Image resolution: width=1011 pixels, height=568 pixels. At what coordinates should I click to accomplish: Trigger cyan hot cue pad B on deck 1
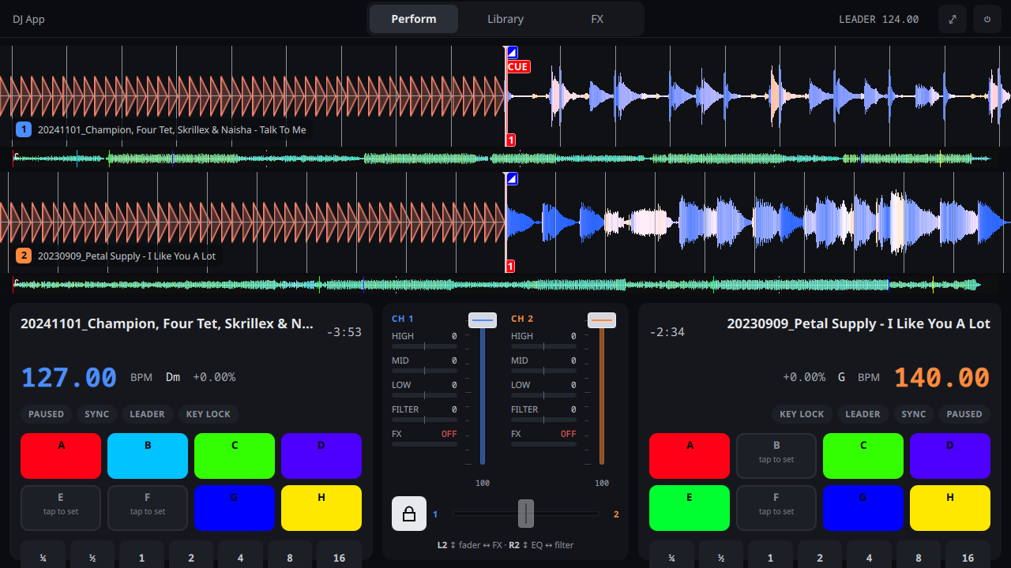tap(148, 456)
